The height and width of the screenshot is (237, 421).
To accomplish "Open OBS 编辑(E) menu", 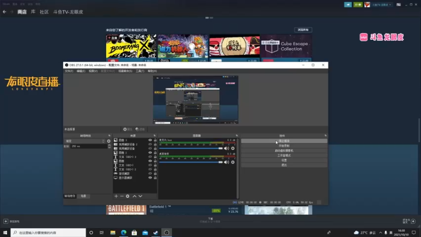I will [81, 71].
